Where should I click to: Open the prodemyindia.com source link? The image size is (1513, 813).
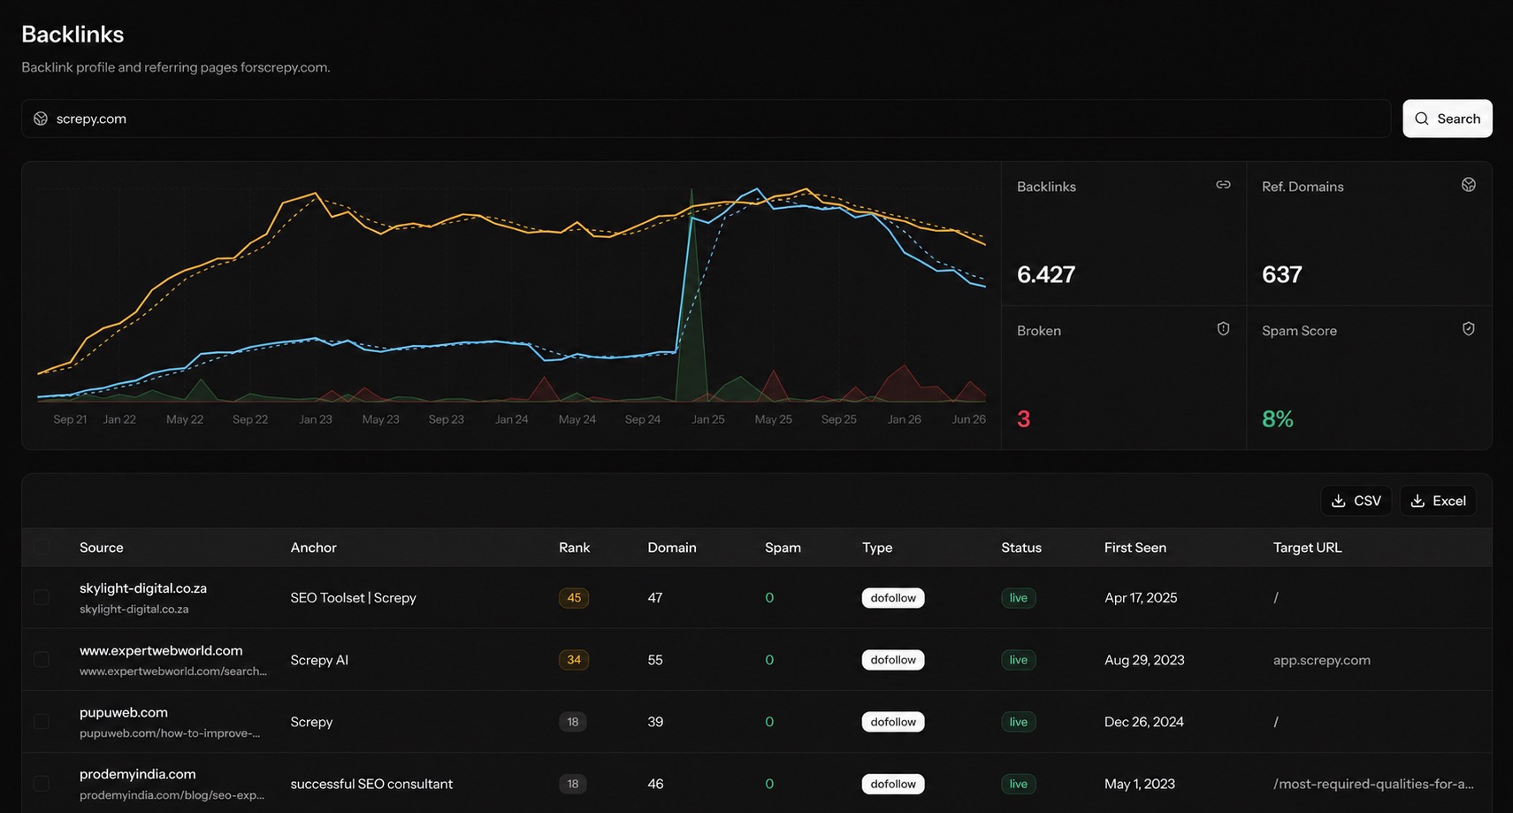tap(138, 774)
